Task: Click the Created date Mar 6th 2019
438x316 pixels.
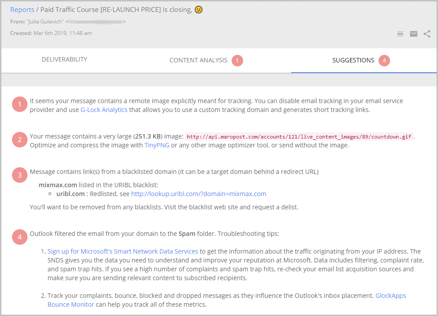Action: [x=63, y=33]
